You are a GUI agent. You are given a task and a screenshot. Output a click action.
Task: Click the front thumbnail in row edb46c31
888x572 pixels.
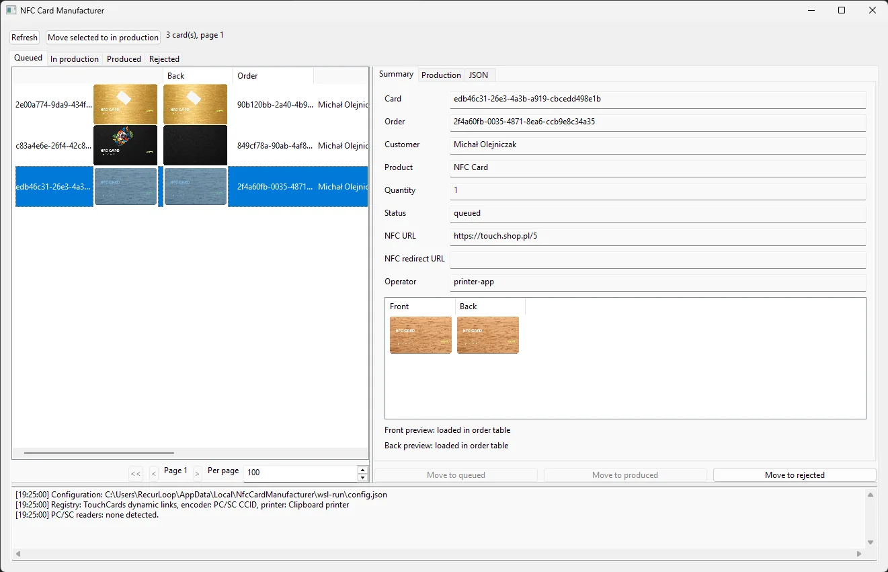coord(126,186)
